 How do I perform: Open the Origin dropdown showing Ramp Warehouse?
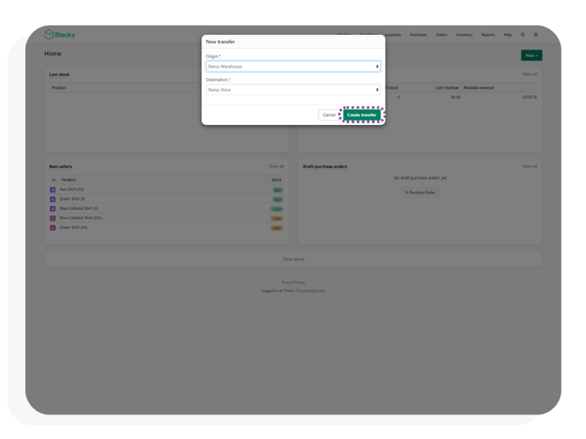[x=293, y=66]
